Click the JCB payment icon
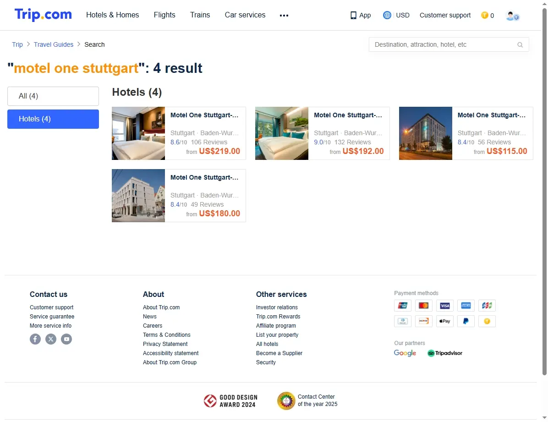The image size is (548, 422). click(x=487, y=306)
